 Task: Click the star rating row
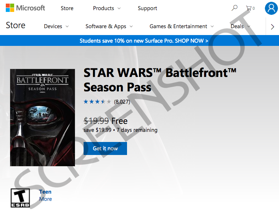click(107, 102)
